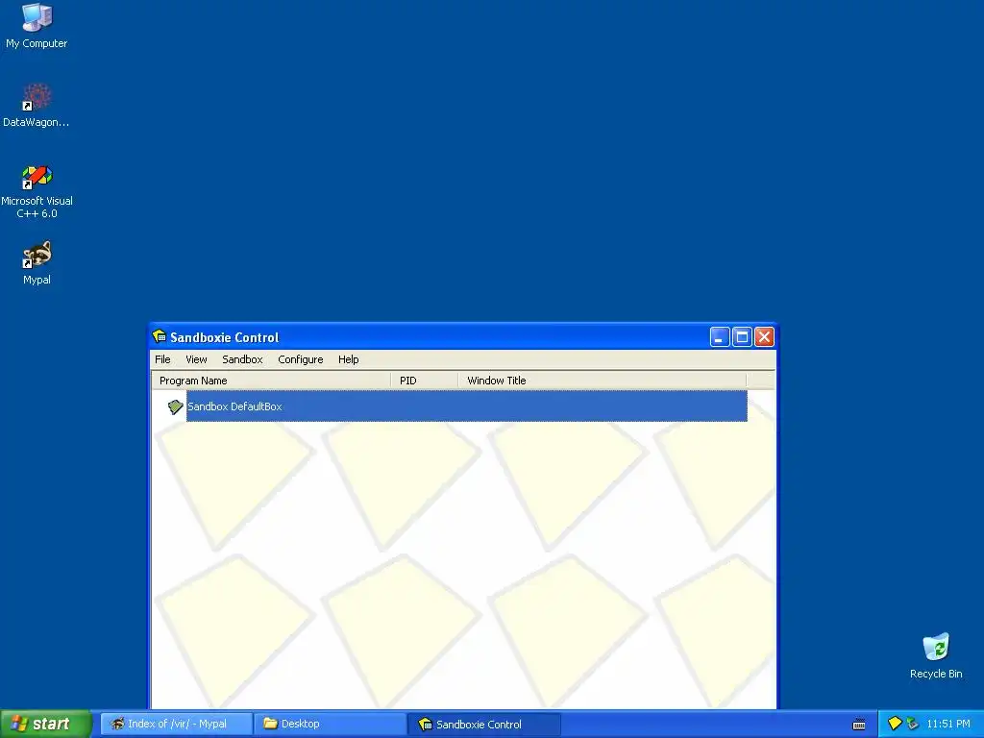984x738 pixels.
Task: Launch the DataWagon desktop shortcut
Action: point(37,105)
